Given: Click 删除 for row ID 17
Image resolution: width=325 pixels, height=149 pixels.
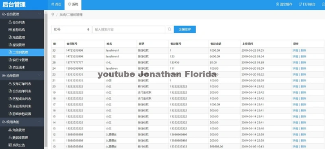Looking at the screenshot, I should coord(303,105).
